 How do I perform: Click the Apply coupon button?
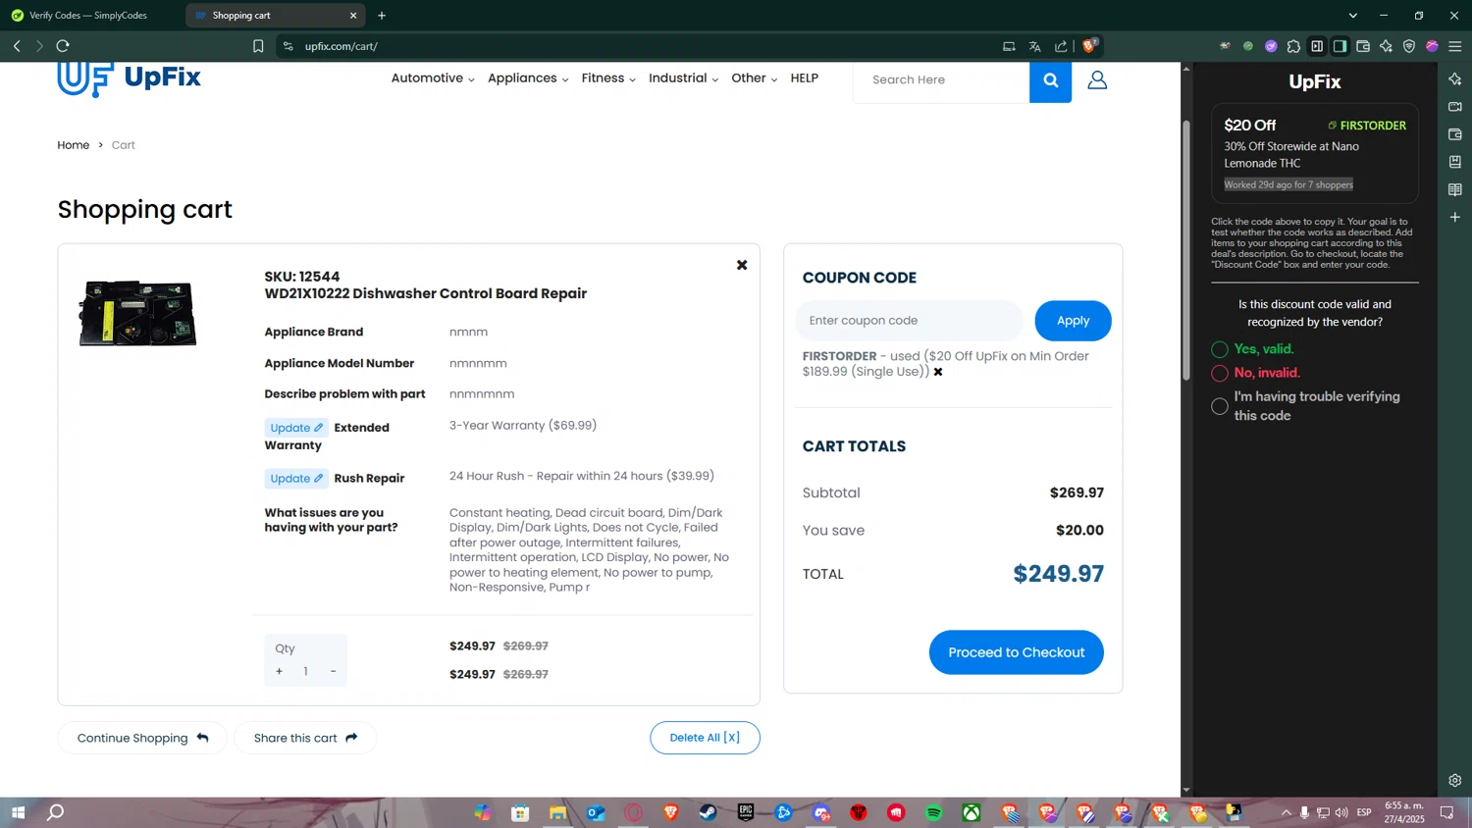pyautogui.click(x=1073, y=321)
